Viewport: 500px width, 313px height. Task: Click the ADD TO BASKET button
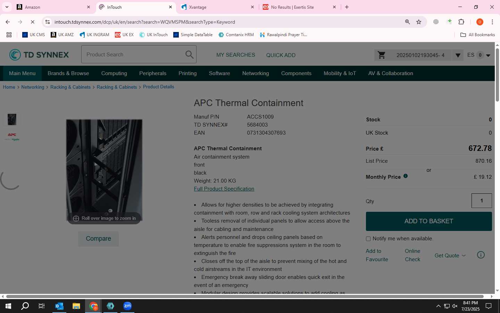pos(429,221)
